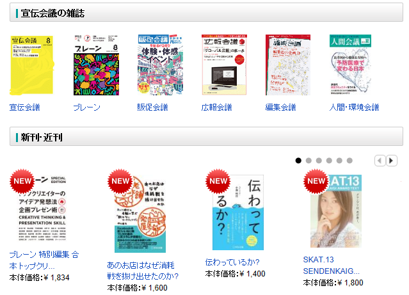This screenshot has width=409, height=295.
Task: Open the 宣伝会議 yellow magazine cover
Action: [32, 65]
